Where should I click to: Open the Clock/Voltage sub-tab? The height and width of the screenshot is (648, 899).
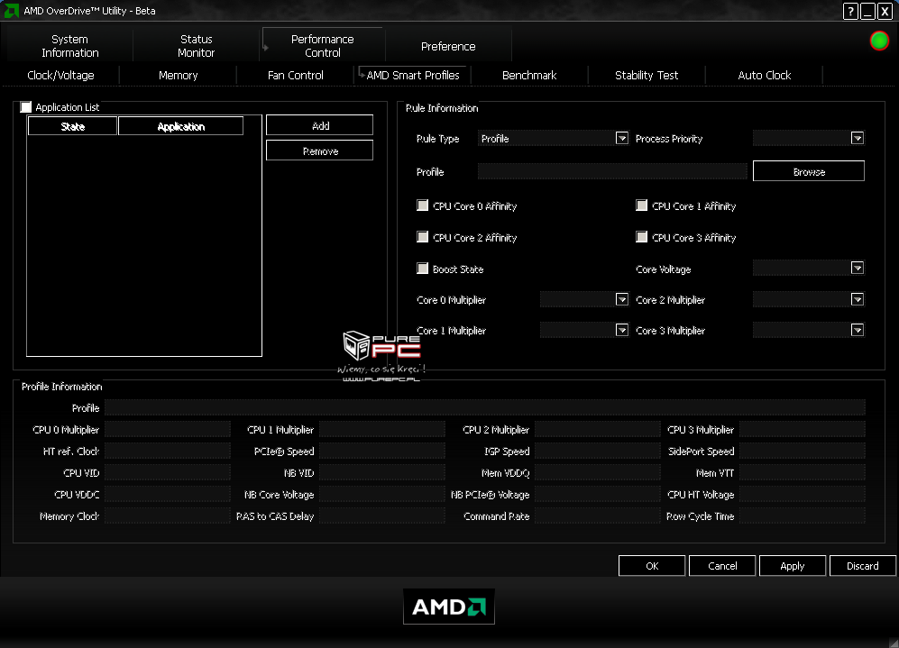pos(60,75)
